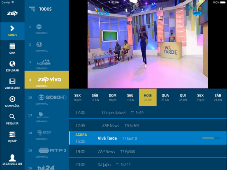The height and width of the screenshot is (170, 227).
Task: Select SÁB 24 JUN day tab
Action: coord(218,97)
